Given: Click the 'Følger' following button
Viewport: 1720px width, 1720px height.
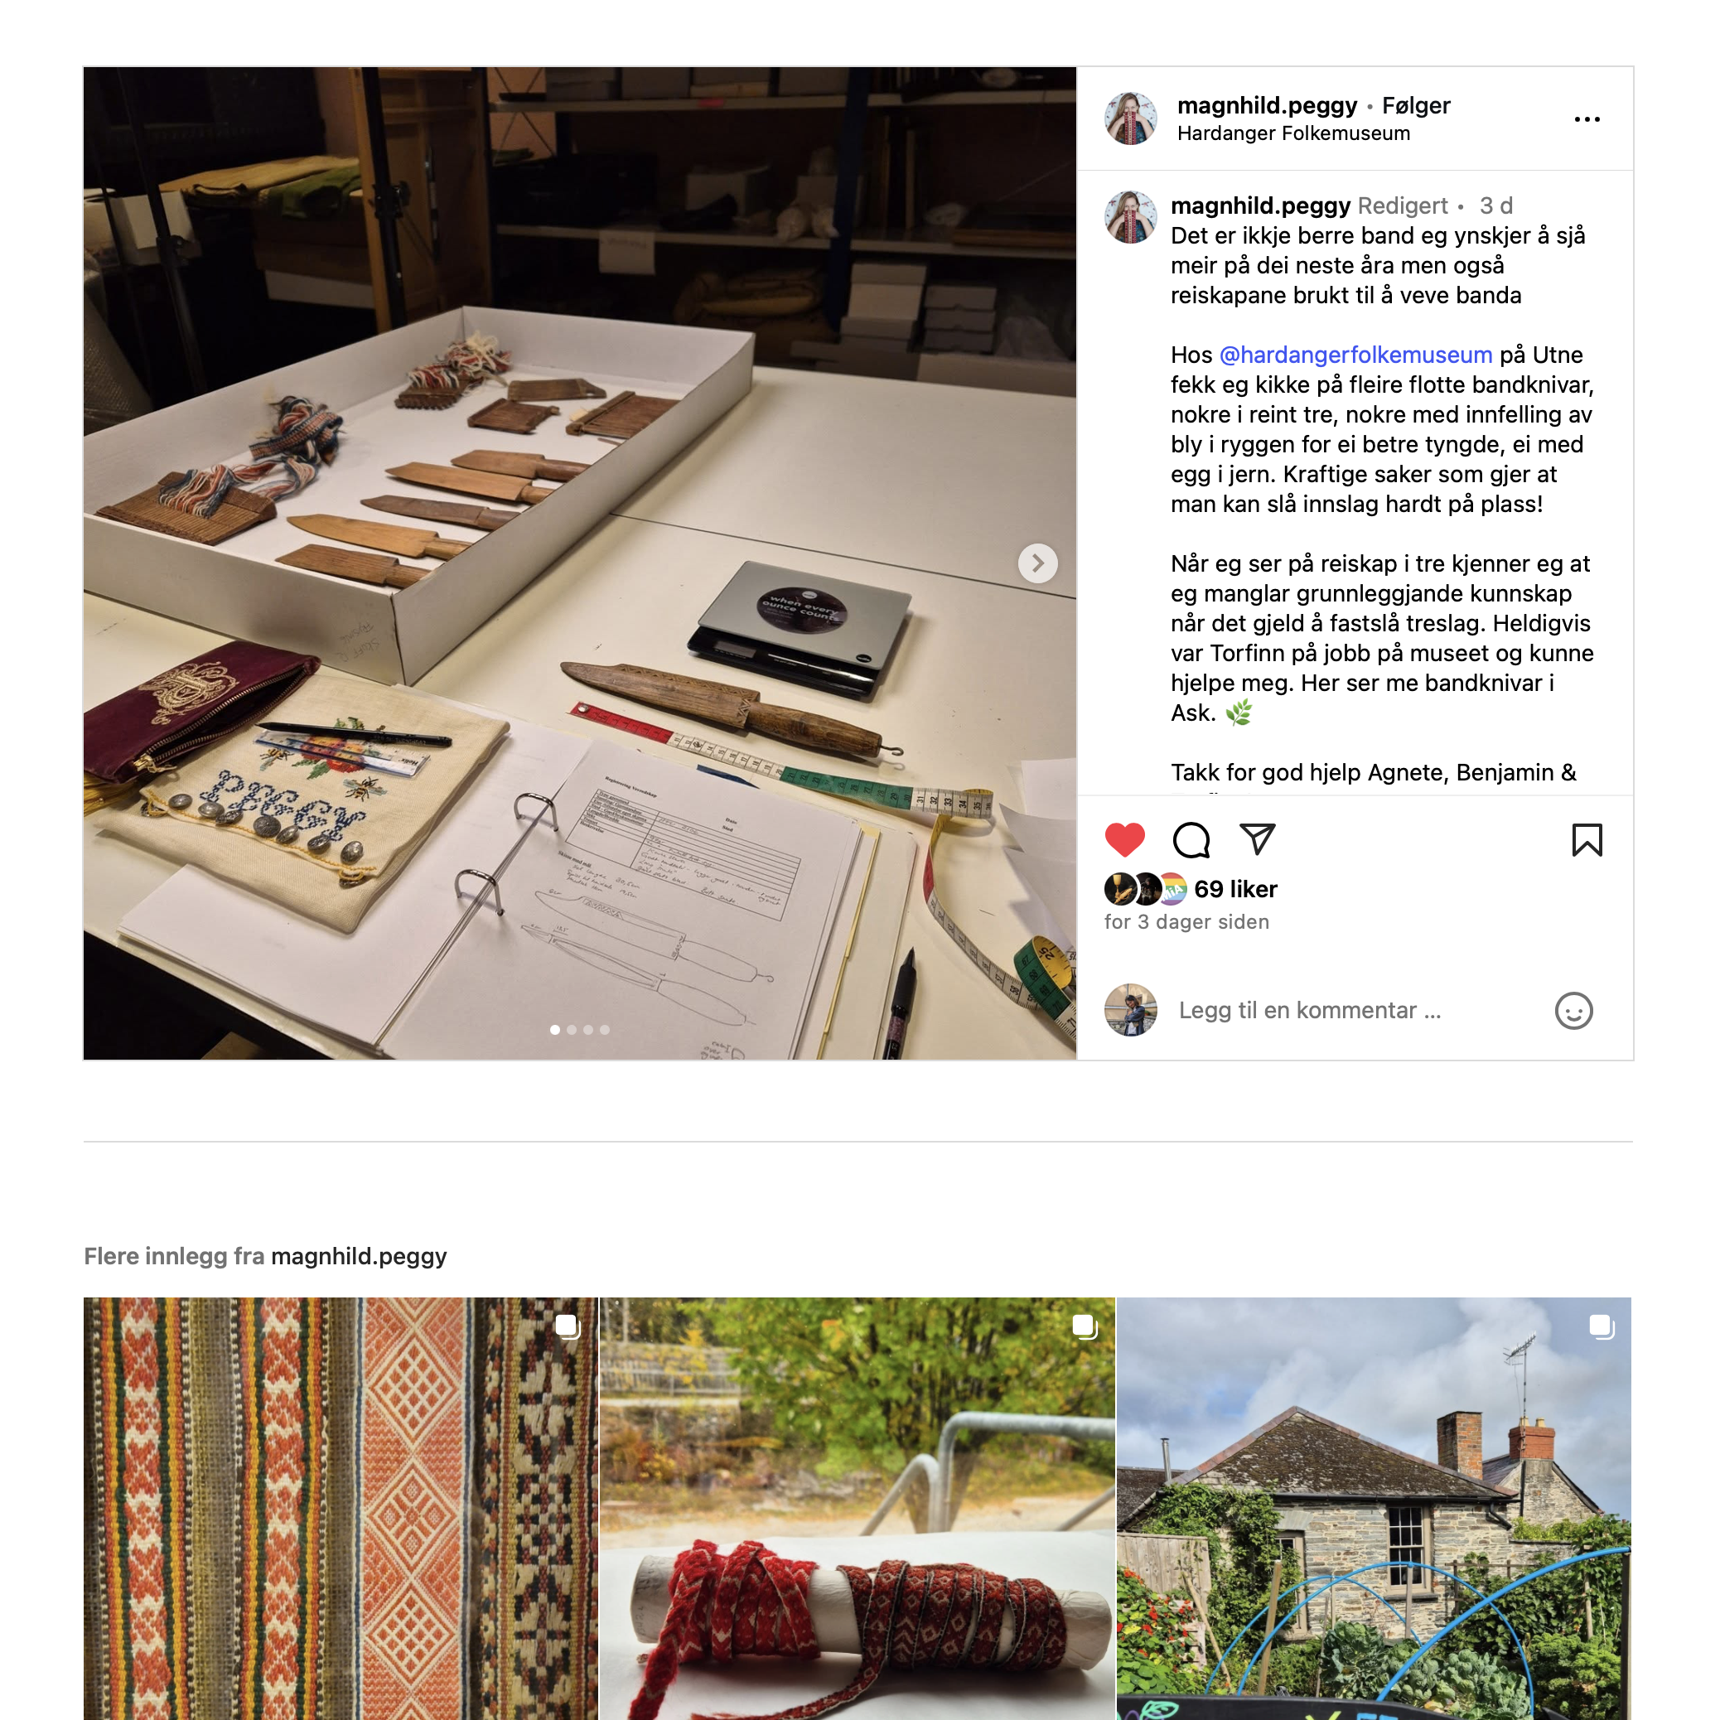Looking at the screenshot, I should pyautogui.click(x=1416, y=106).
